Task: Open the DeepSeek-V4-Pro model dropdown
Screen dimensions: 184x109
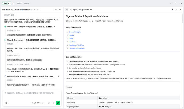Action: [x=38, y=103]
